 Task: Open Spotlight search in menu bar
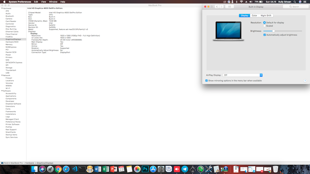[295, 2]
